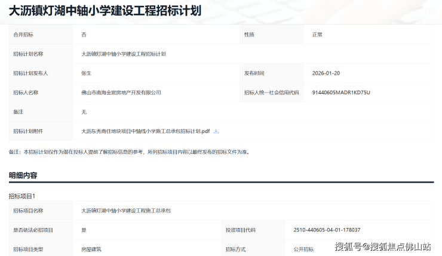The height and width of the screenshot is (256, 442).
Task: Click the publish date 2026-01-20
Action: pos(326,73)
